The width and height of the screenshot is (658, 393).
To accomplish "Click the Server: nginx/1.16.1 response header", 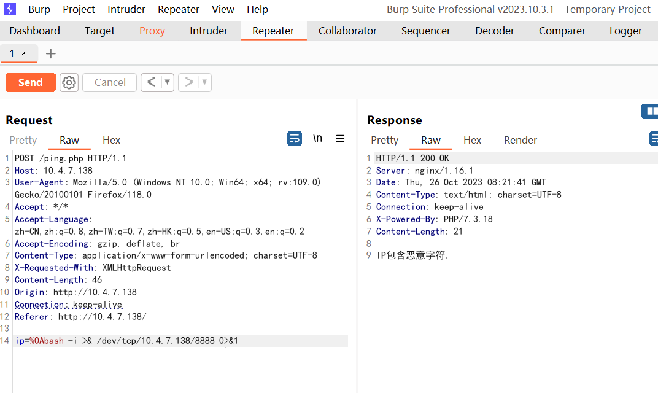I will pos(424,171).
